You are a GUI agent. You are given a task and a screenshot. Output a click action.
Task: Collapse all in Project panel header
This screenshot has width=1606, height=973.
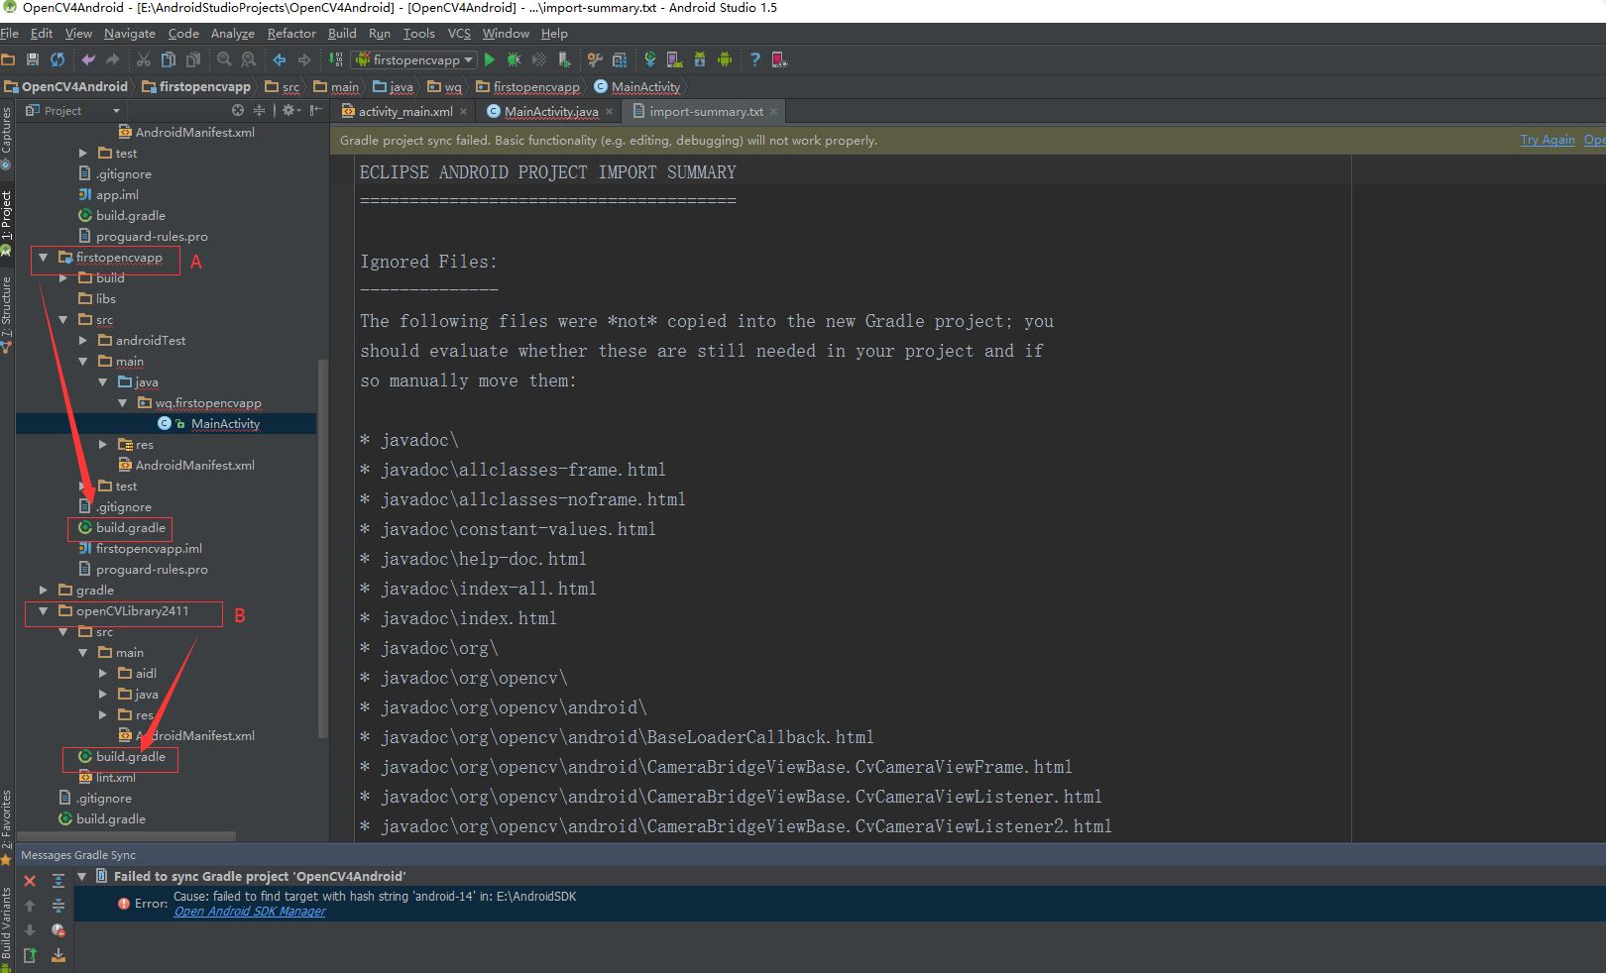[x=259, y=110]
